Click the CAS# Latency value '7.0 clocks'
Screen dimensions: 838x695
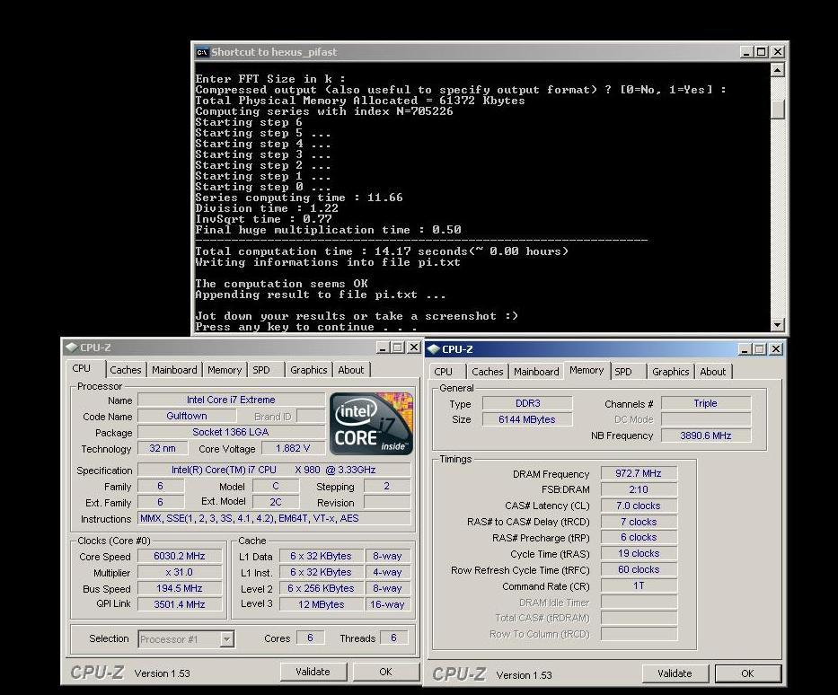pyautogui.click(x=639, y=506)
